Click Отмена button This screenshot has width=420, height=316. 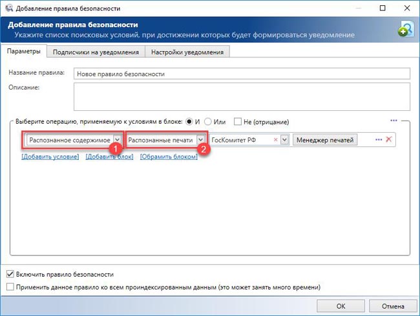tap(393, 306)
